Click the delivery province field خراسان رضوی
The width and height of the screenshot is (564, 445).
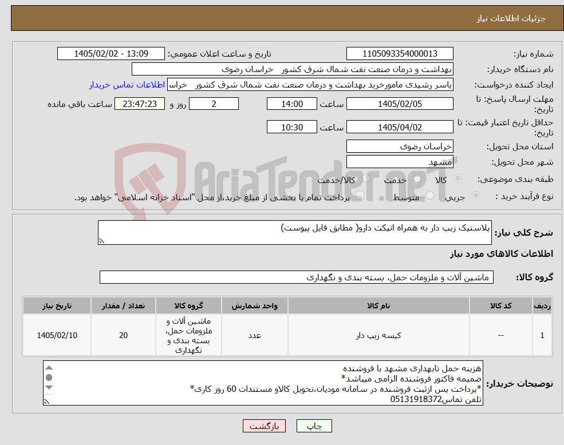pyautogui.click(x=400, y=146)
